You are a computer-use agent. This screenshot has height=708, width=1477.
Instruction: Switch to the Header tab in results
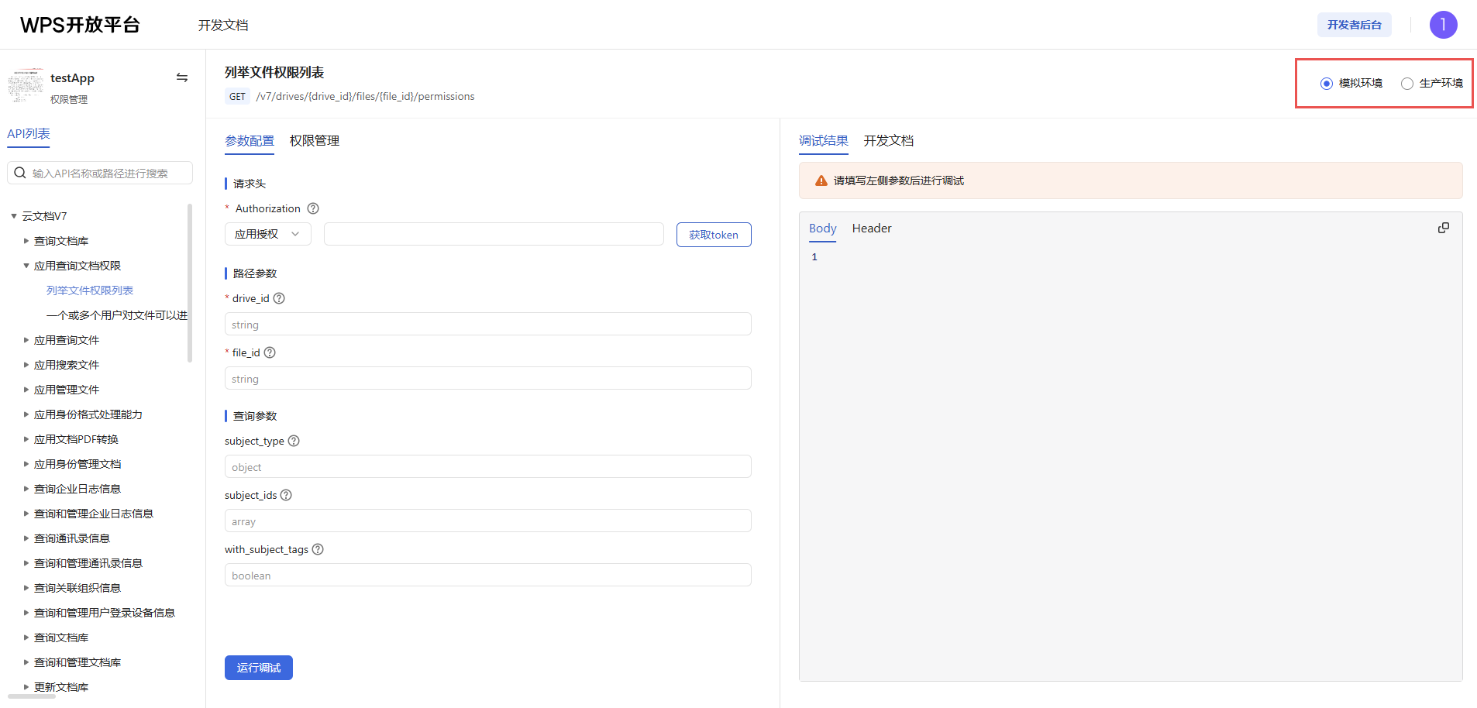(x=871, y=229)
